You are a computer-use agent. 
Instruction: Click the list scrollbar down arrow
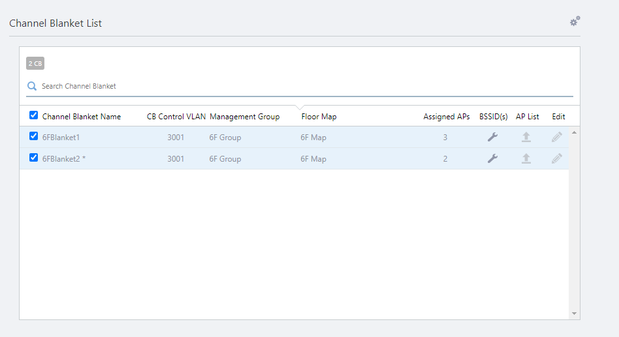coord(574,314)
